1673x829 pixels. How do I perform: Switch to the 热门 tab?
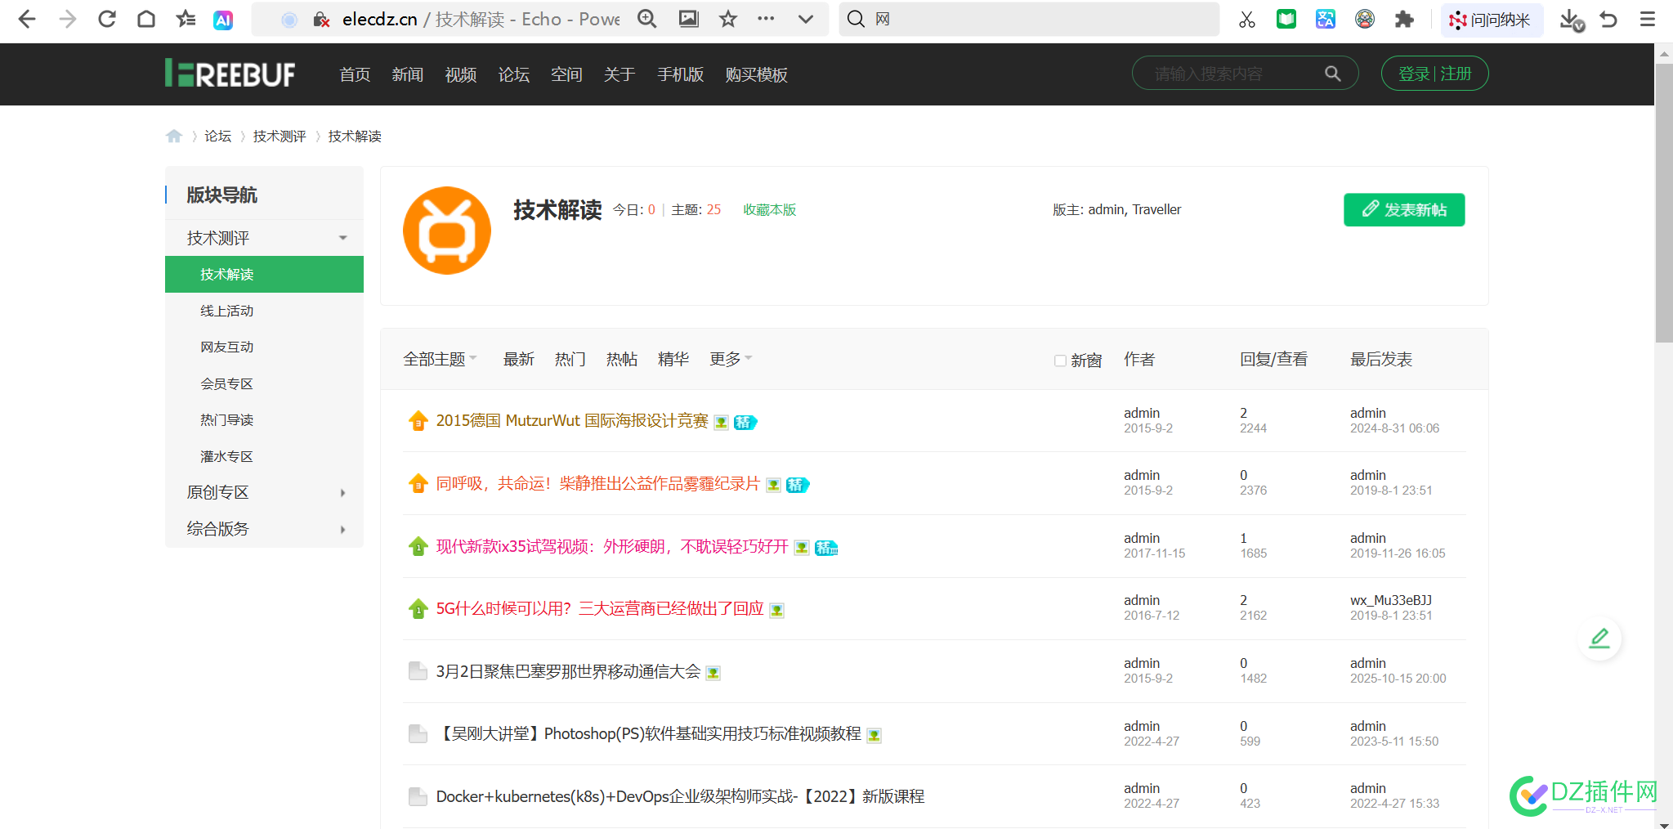coord(570,359)
